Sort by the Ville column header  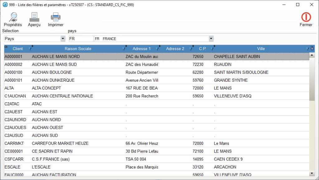(x=261, y=49)
